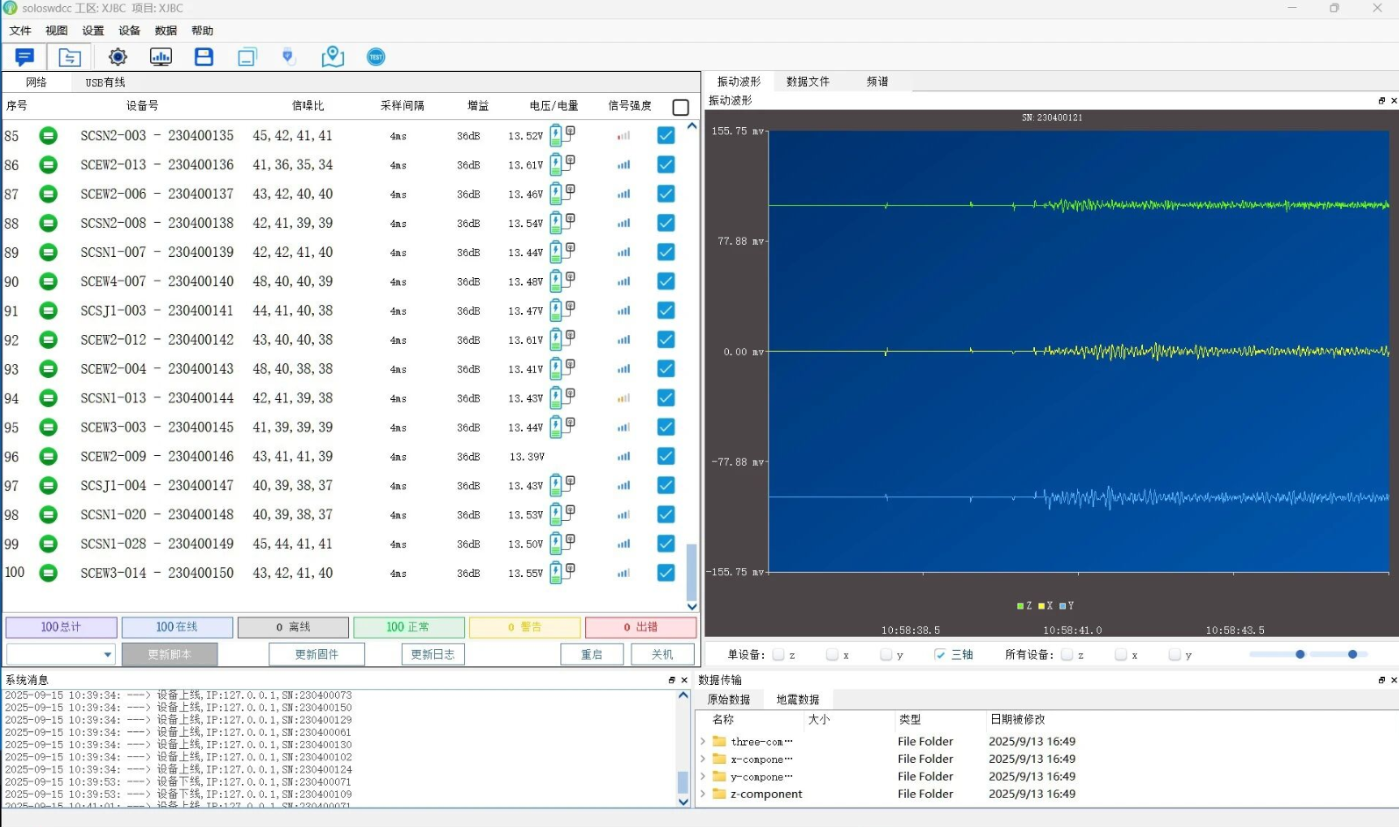
Task: Expand the three-component folder
Action: click(x=703, y=741)
